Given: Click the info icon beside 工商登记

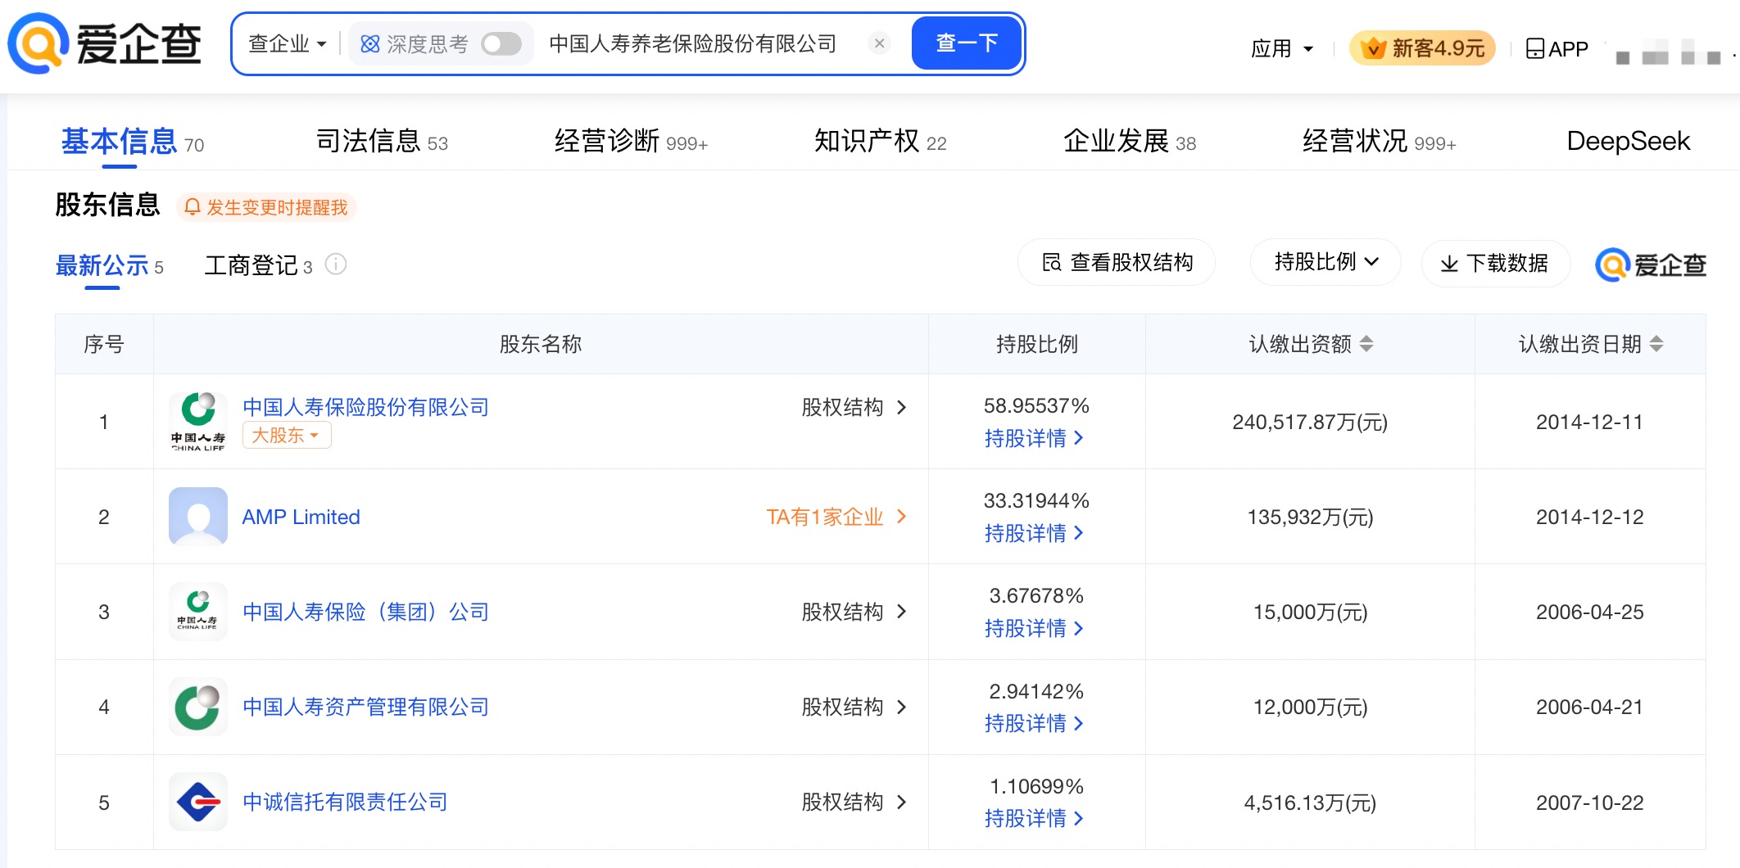Looking at the screenshot, I should coord(336,264).
